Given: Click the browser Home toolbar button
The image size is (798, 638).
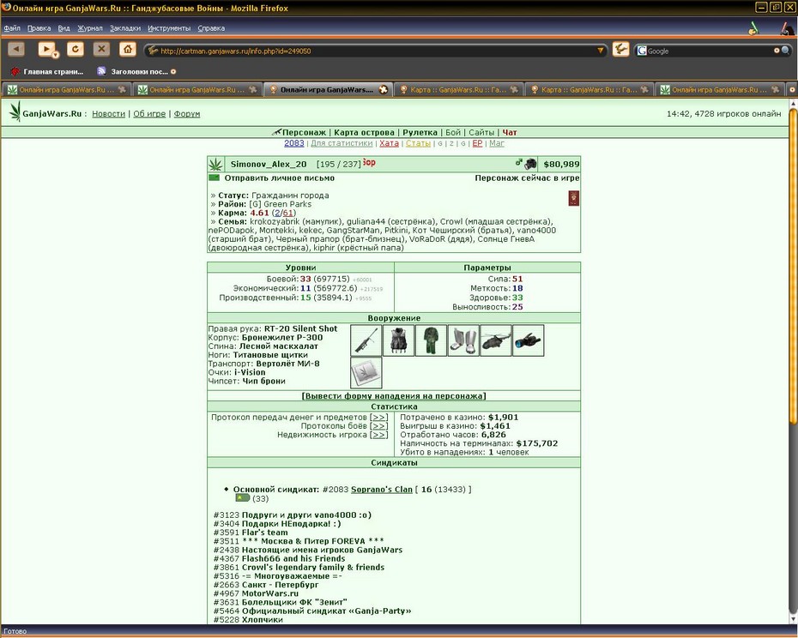Looking at the screenshot, I should click(x=127, y=49).
